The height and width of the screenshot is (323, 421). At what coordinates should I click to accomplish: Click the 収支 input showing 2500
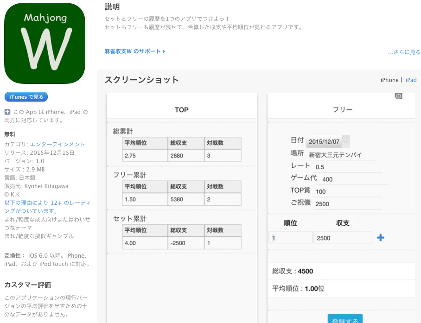pos(344,237)
